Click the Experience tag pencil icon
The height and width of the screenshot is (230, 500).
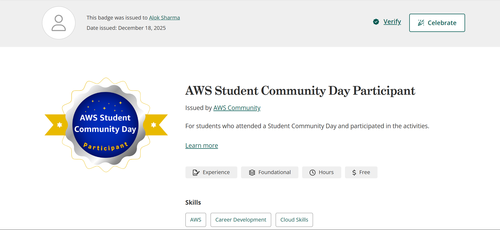click(x=196, y=172)
